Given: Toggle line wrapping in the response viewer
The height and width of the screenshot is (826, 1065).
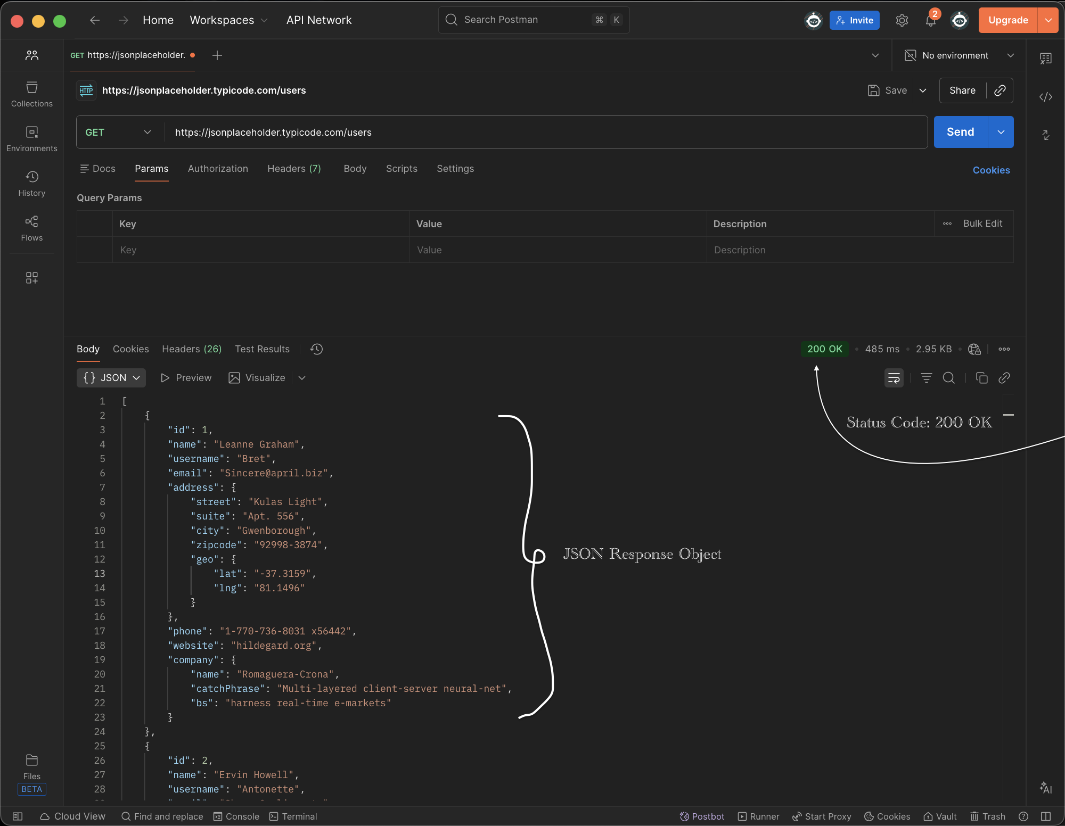Looking at the screenshot, I should pos(894,378).
